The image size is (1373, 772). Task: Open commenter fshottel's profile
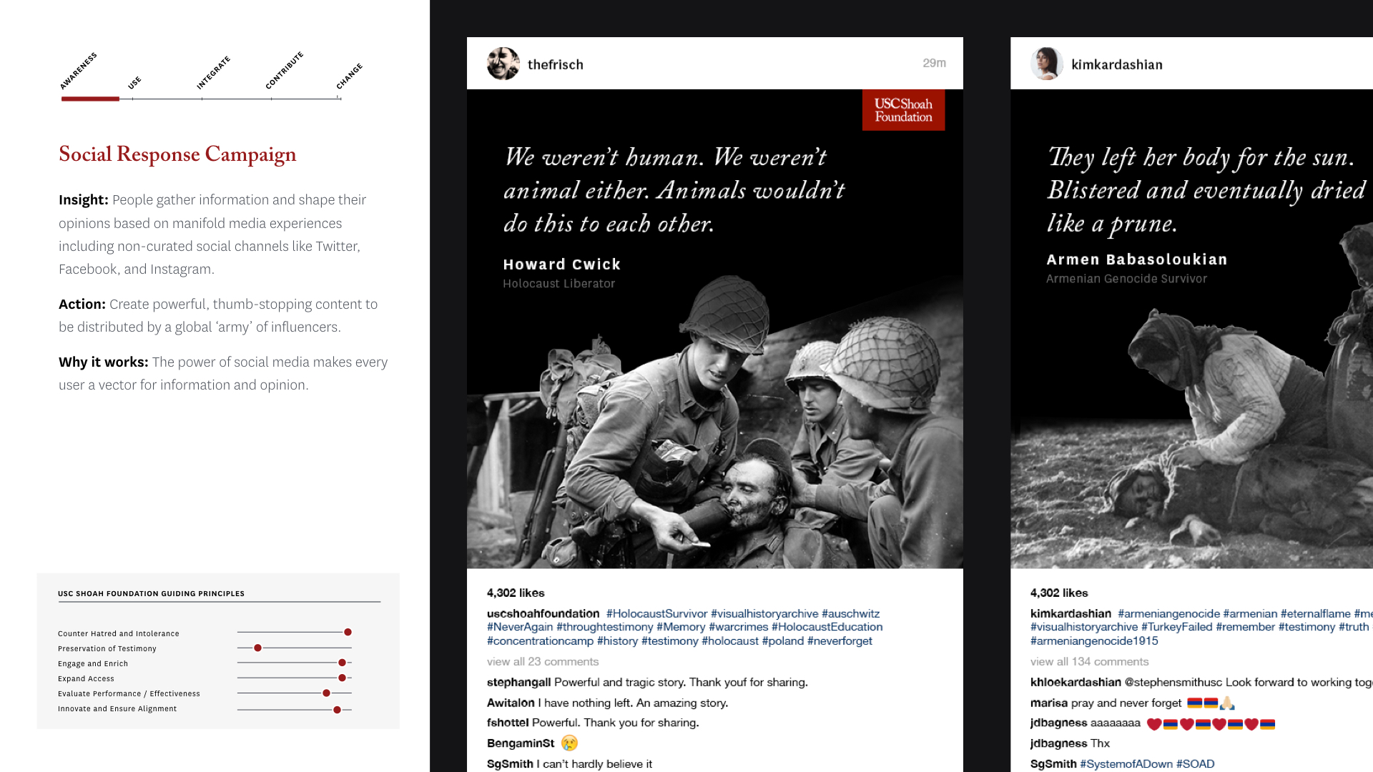coord(508,723)
